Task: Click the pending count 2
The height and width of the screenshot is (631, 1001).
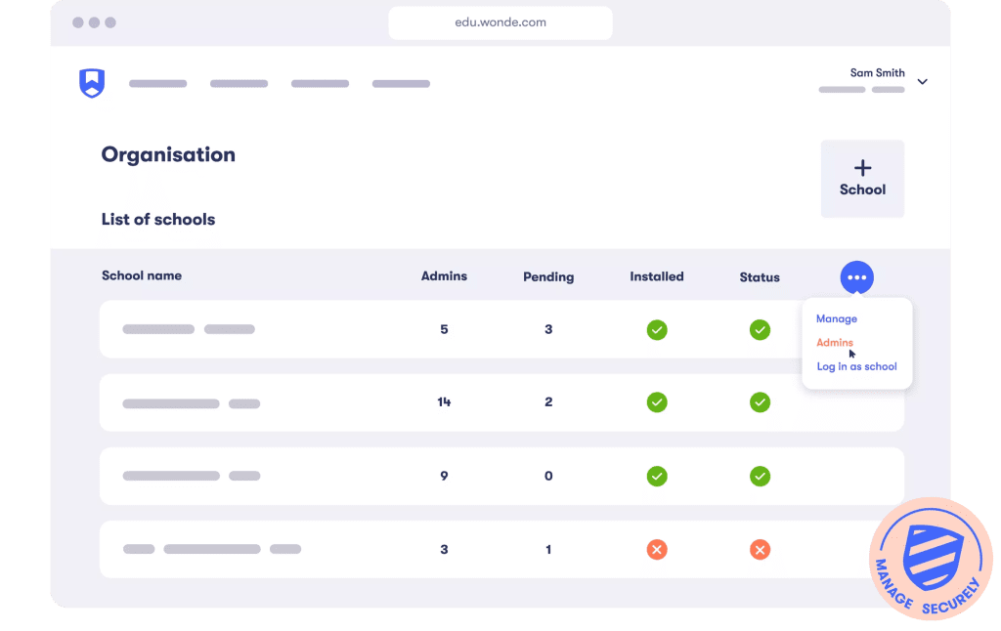Action: point(548,402)
